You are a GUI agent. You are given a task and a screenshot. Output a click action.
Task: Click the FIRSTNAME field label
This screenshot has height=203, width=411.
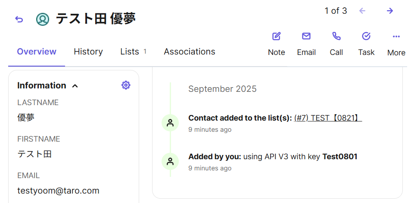point(38,139)
